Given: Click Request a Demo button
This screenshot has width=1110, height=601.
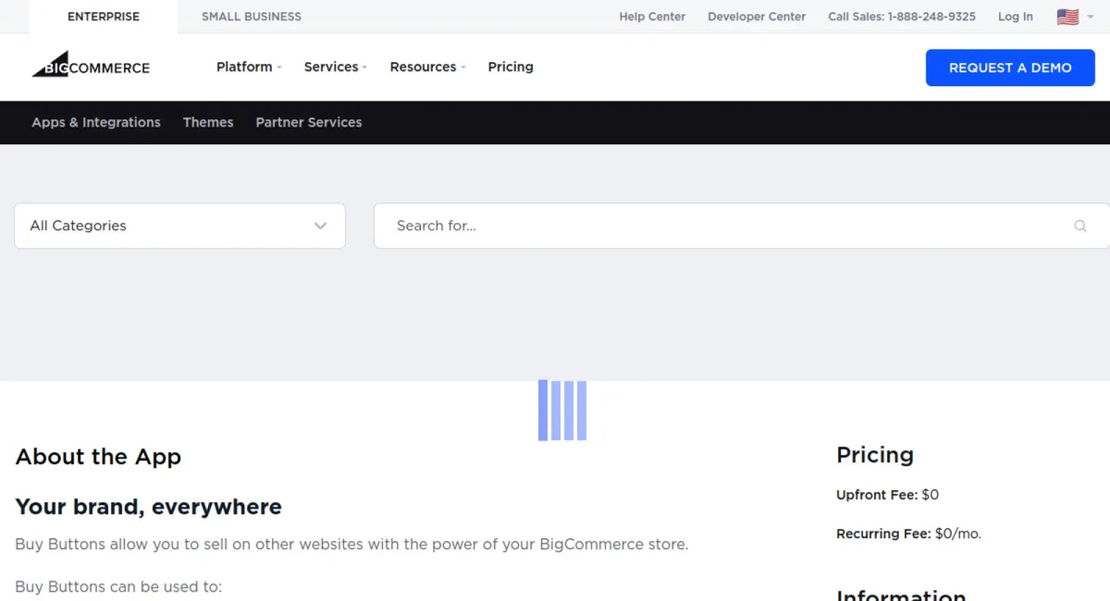Looking at the screenshot, I should pos(1010,67).
